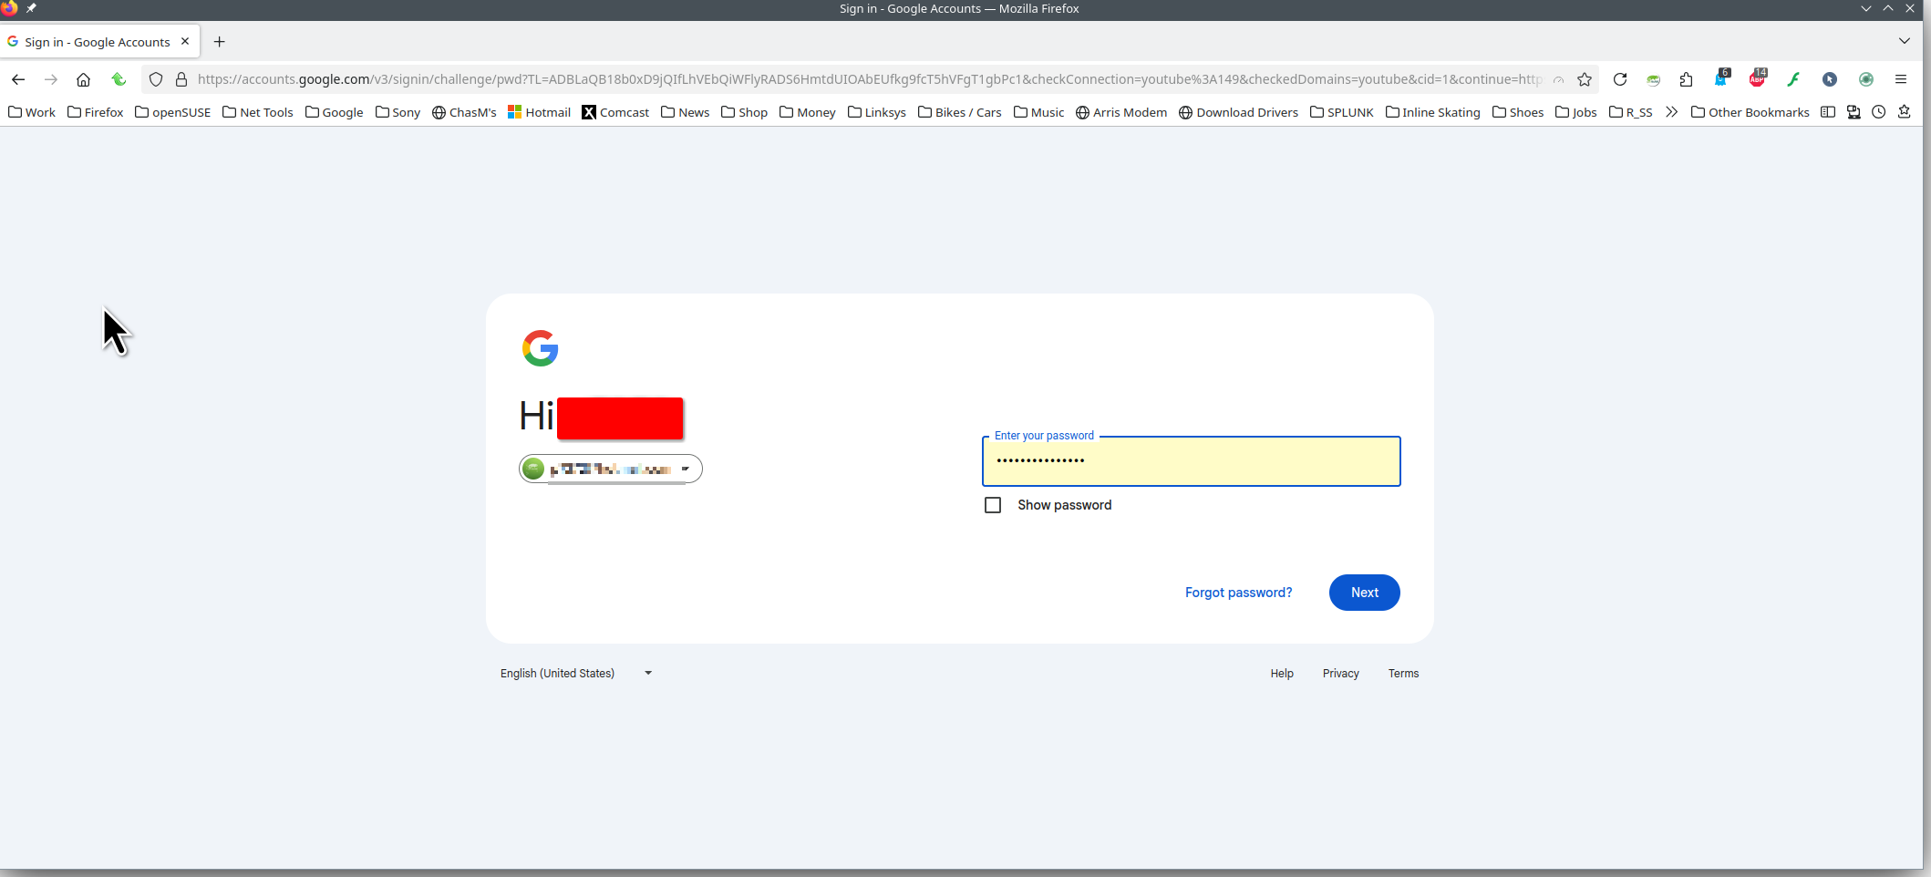Open the Other Bookmarks folder
Image resolution: width=1931 pixels, height=877 pixels.
[x=1750, y=112]
